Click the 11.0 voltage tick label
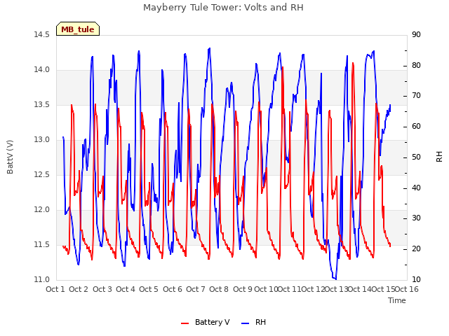Image resolution: width=449 pixels, height=336 pixels. [41, 280]
